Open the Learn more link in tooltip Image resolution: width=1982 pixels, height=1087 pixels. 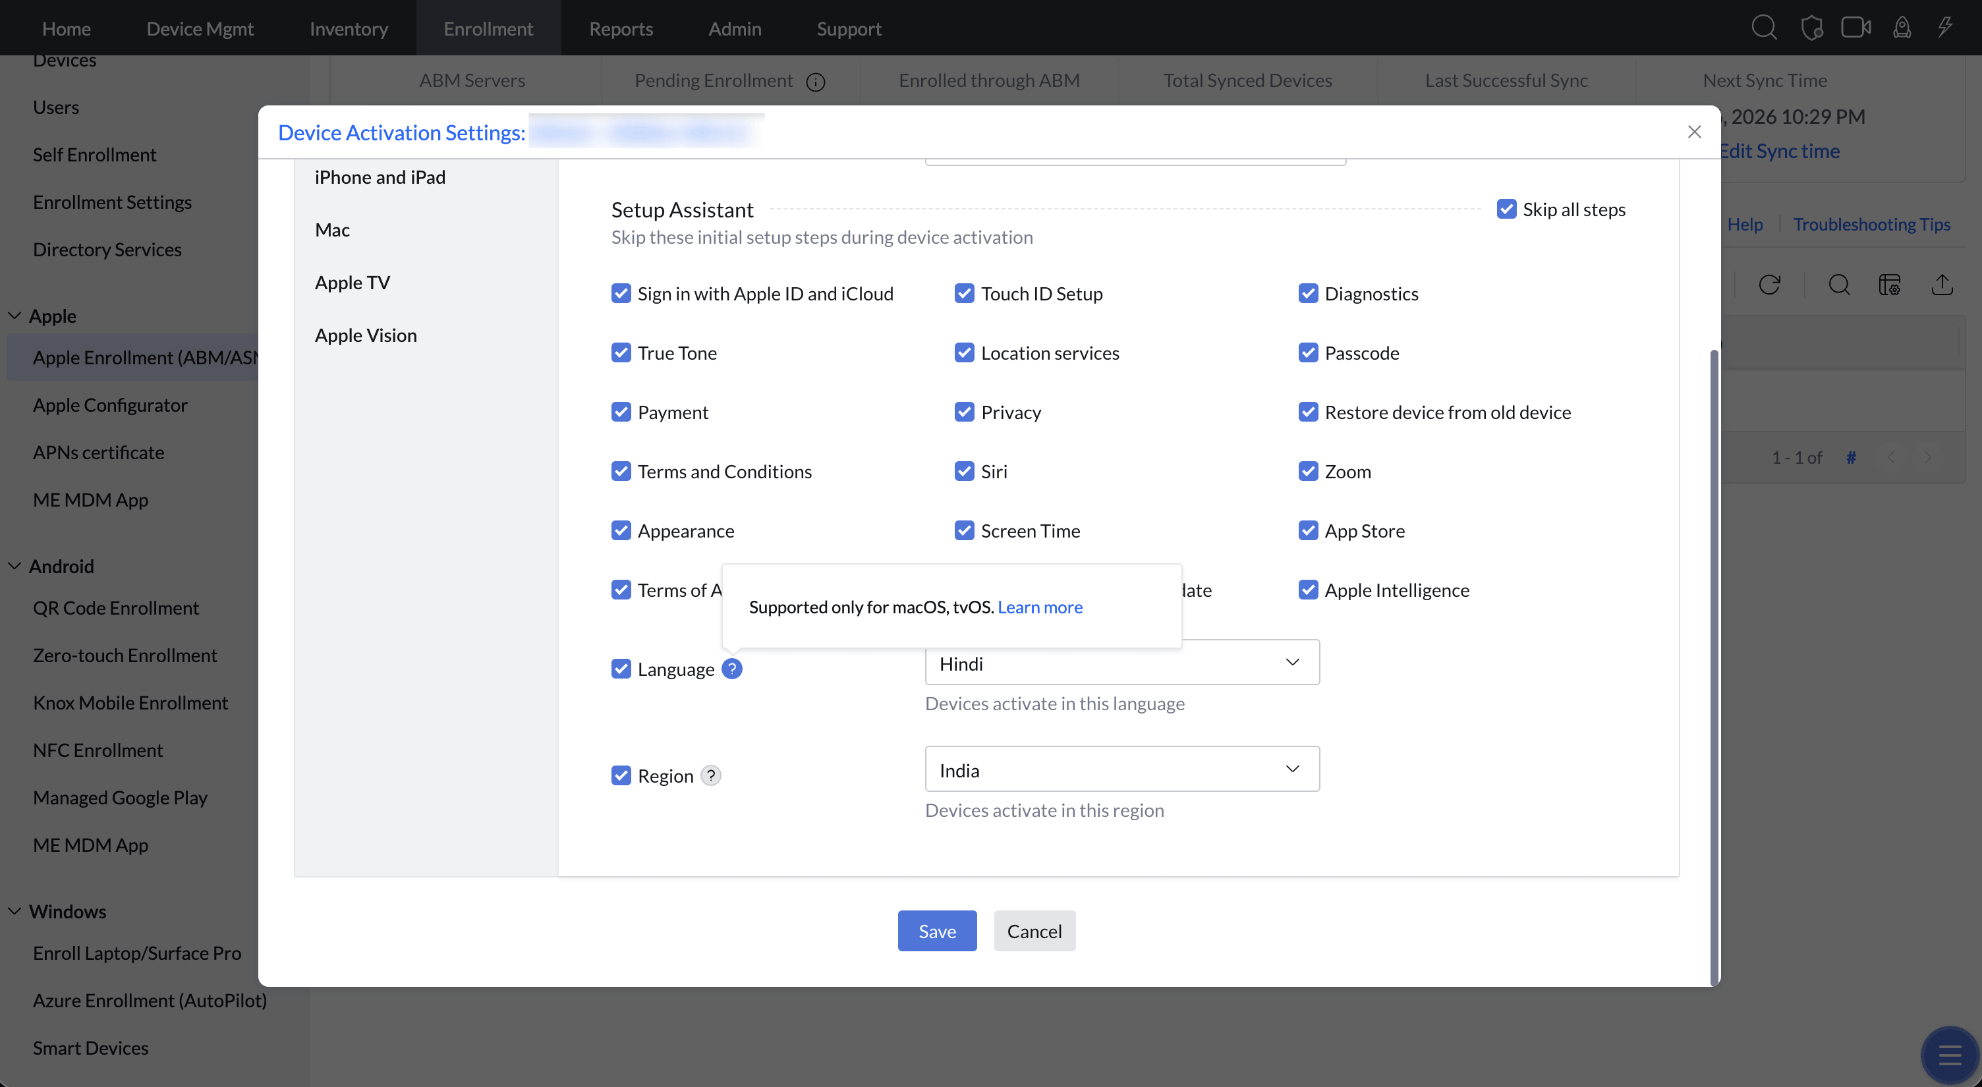tap(1040, 607)
